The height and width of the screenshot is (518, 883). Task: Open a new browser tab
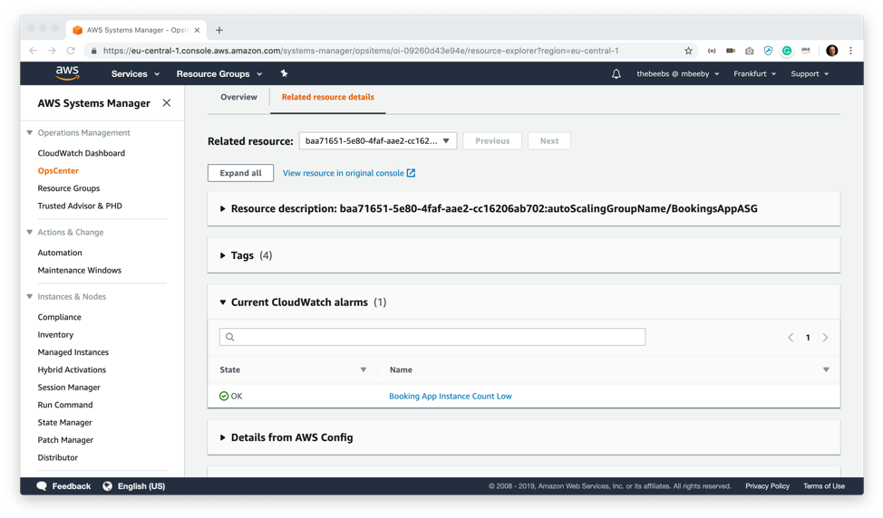click(x=219, y=30)
